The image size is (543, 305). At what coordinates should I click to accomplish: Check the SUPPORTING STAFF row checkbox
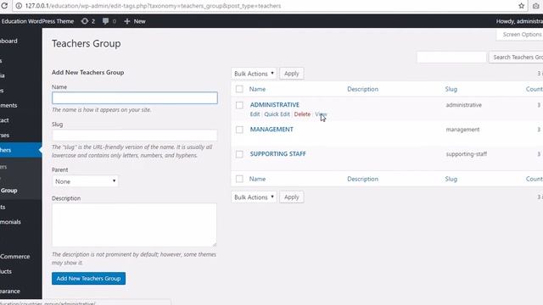239,154
